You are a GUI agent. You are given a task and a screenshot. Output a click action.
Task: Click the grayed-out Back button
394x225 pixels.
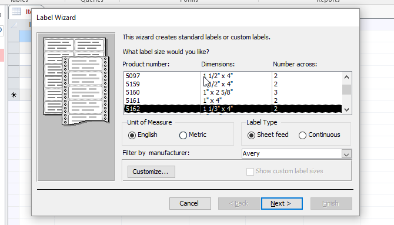239,203
